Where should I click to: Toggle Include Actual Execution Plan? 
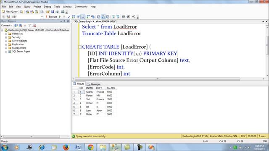pos(88,17)
